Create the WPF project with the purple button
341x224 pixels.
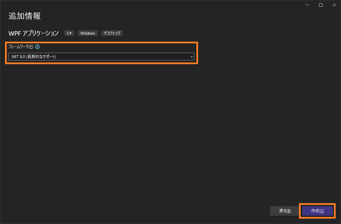pos(317,211)
